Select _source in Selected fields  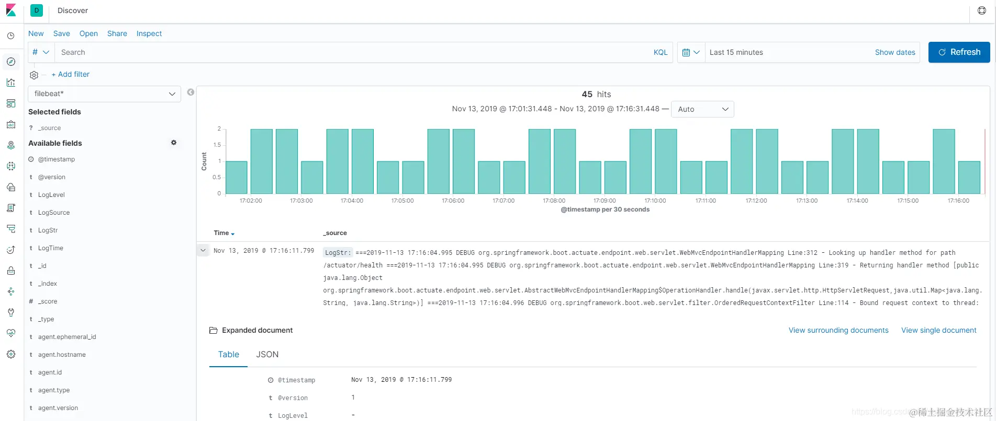[x=49, y=128]
